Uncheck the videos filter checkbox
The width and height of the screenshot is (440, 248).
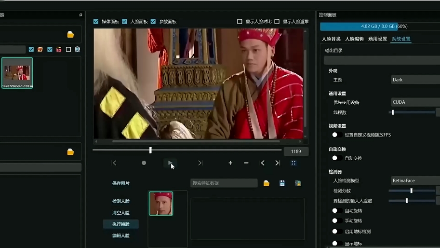tap(50, 49)
